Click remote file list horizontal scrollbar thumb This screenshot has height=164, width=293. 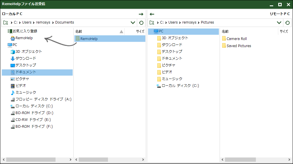240,160
